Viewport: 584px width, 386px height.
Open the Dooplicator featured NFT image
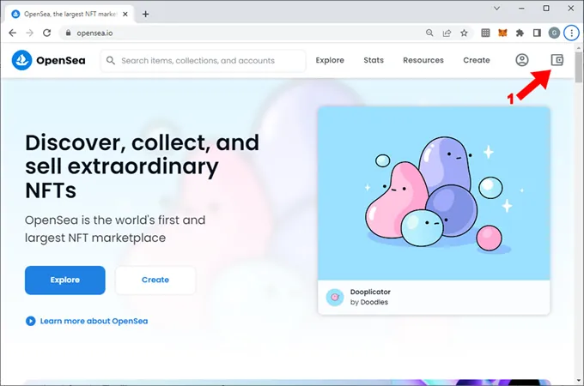[x=434, y=193]
